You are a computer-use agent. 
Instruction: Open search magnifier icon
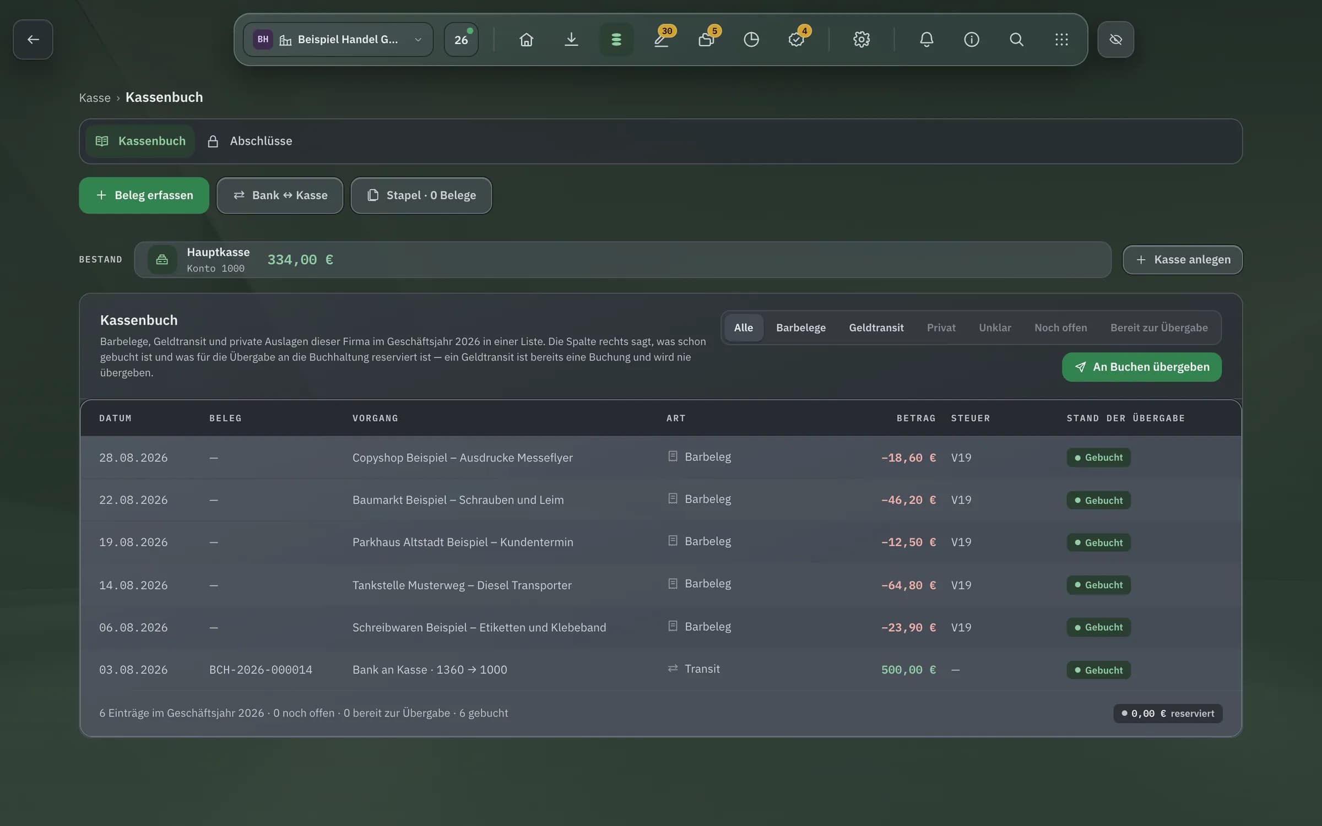[x=1016, y=39]
